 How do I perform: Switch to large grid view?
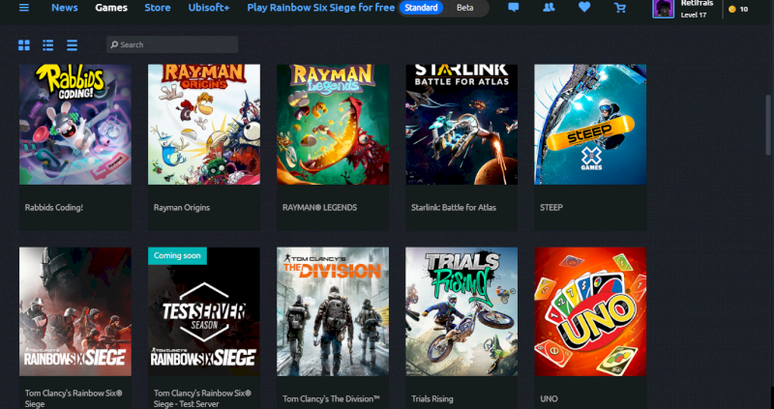click(x=24, y=44)
